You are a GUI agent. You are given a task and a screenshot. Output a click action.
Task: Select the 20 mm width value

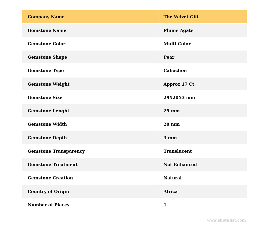point(172,124)
